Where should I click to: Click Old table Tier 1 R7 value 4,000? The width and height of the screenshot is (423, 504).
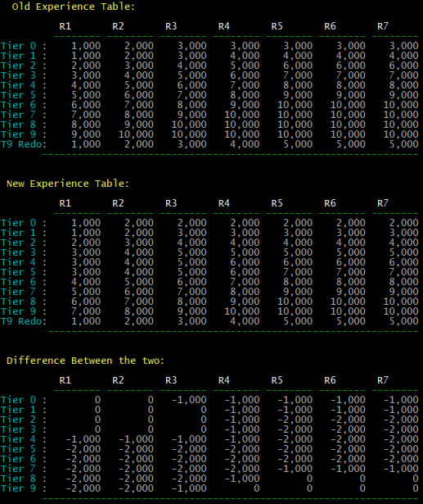(x=403, y=56)
